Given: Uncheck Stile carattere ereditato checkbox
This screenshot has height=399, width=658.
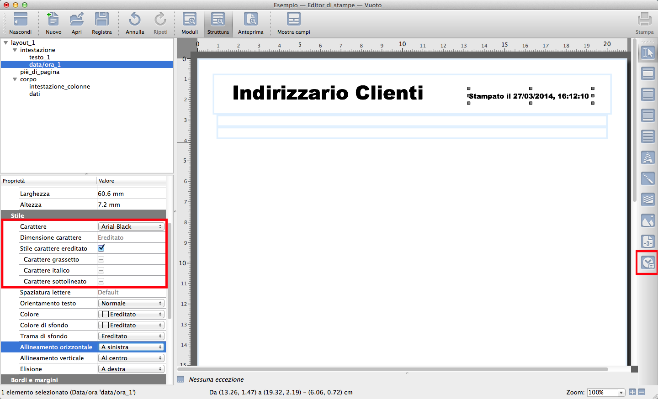Looking at the screenshot, I should pyautogui.click(x=101, y=248).
